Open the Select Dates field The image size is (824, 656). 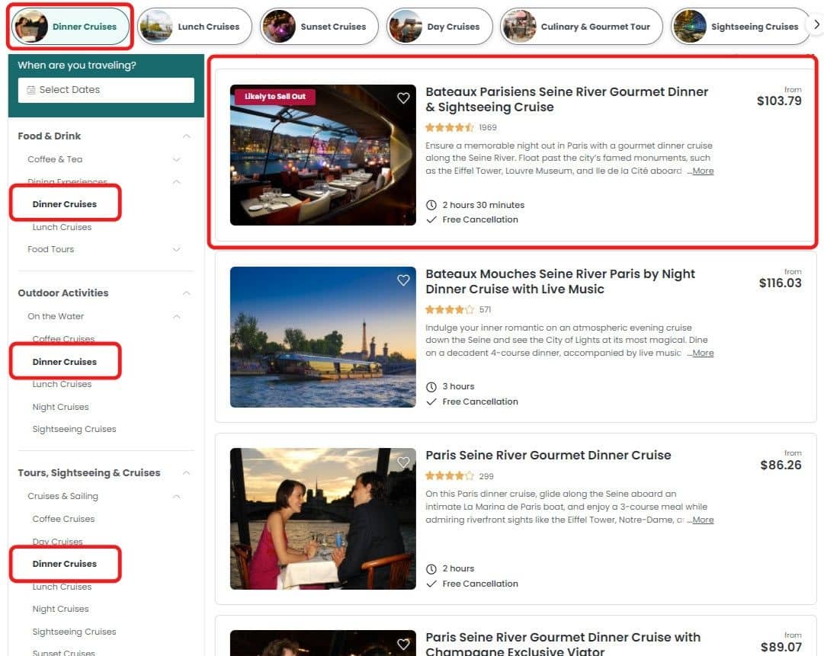(106, 90)
